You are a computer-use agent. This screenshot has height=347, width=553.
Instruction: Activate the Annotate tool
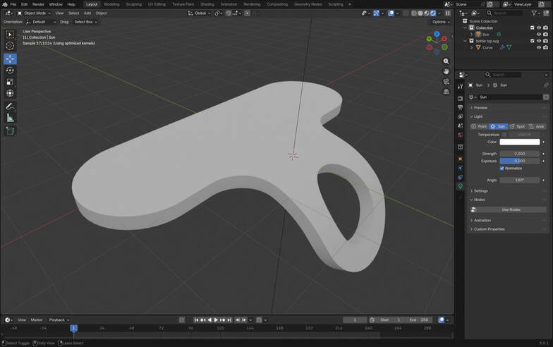[10, 106]
